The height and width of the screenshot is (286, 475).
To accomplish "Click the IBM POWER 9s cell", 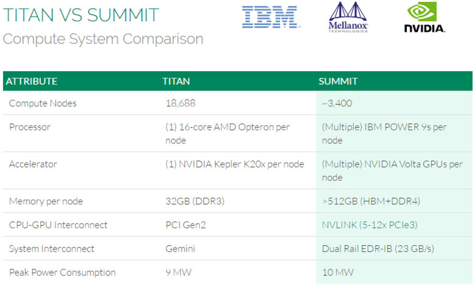I will [384, 133].
